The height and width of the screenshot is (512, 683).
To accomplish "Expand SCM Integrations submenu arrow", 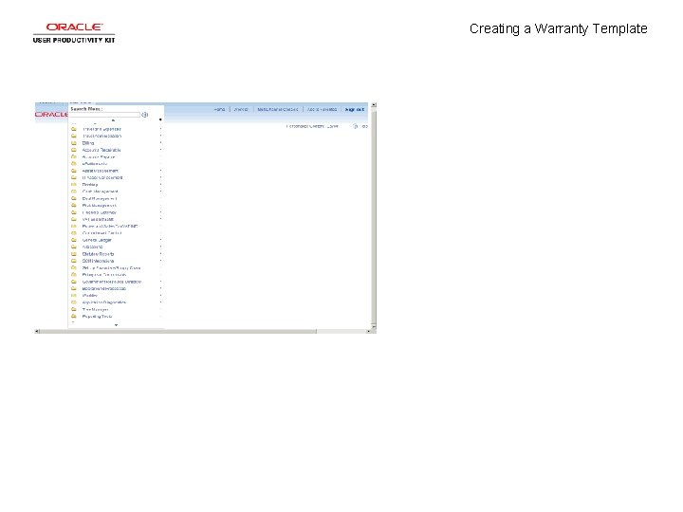I will [x=160, y=261].
